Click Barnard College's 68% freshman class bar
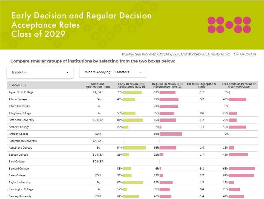The height and width of the screenshot is (199, 264). (242, 169)
